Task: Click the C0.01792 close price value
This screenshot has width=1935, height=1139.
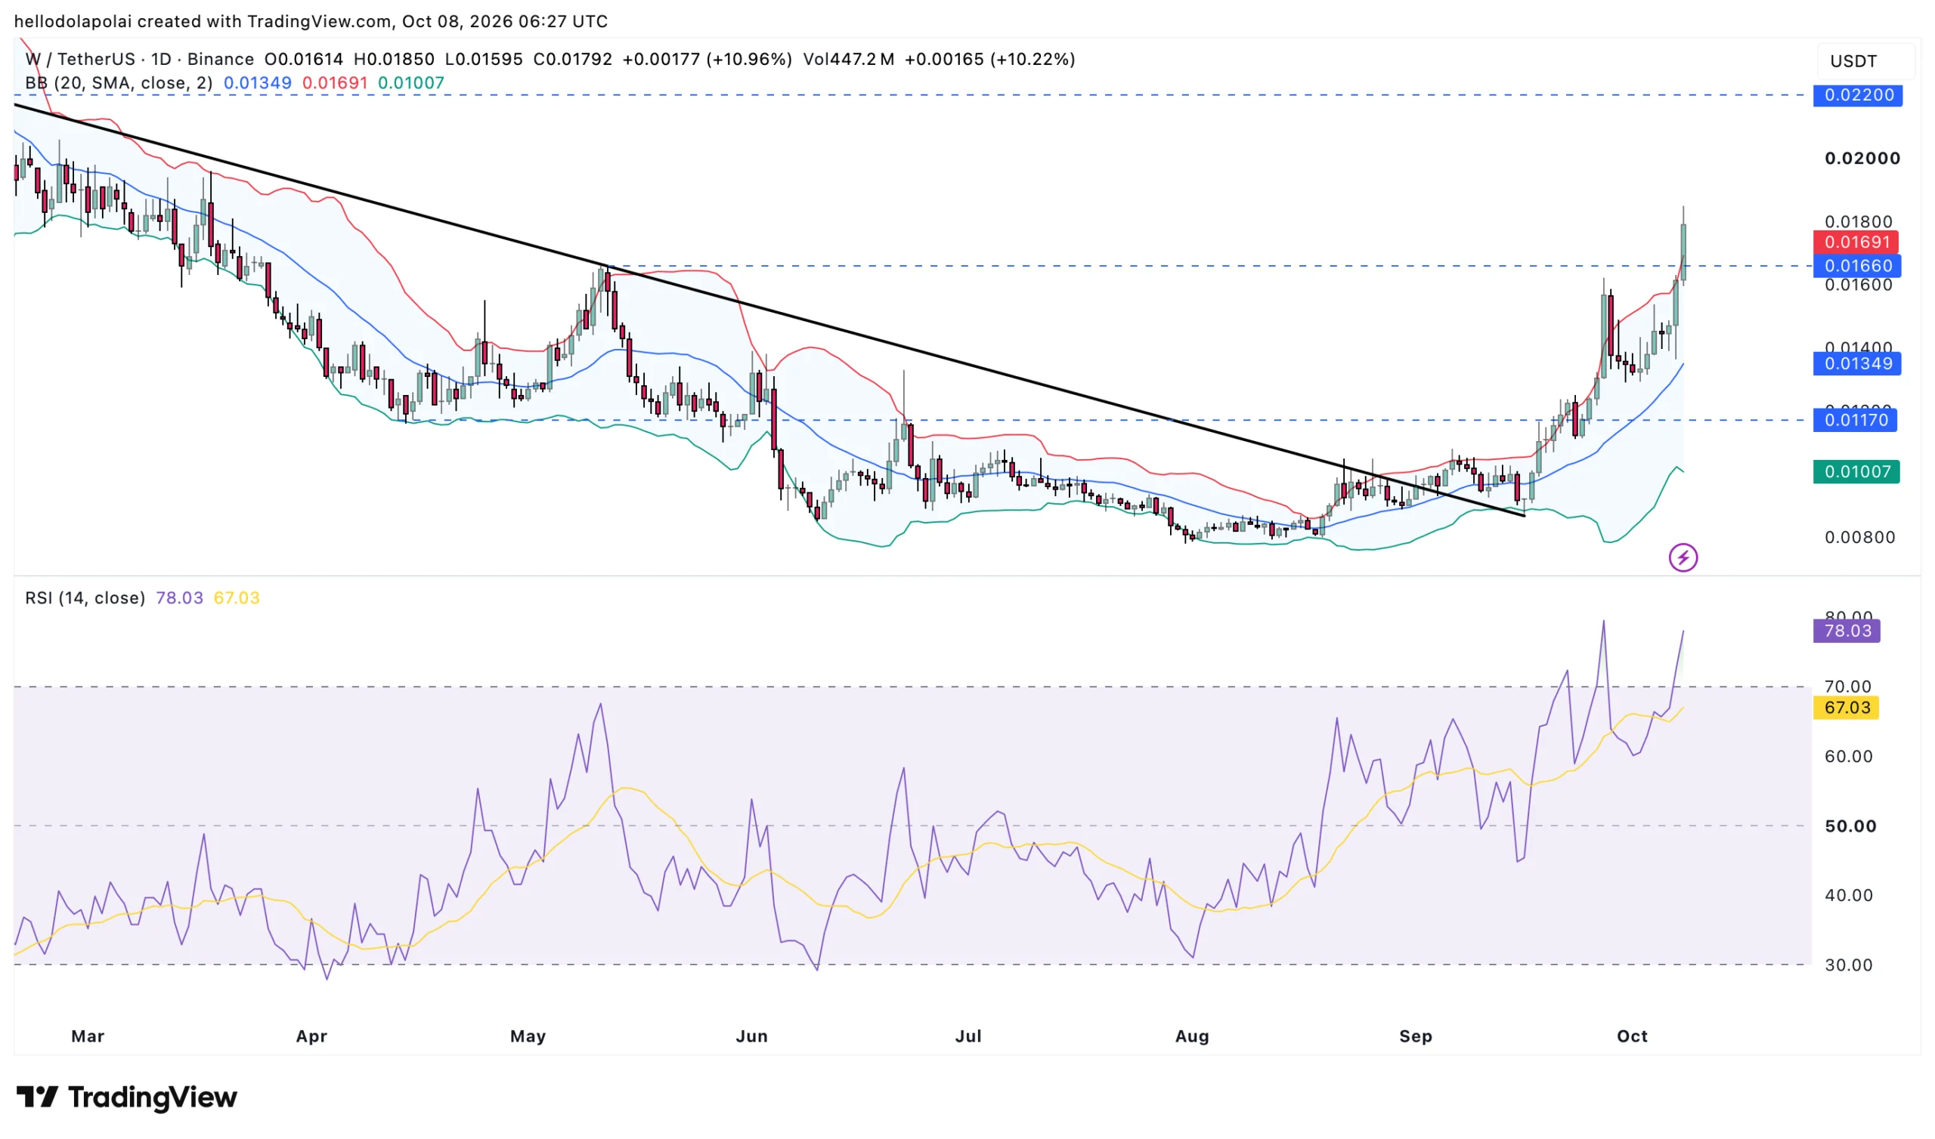Action: click(x=573, y=59)
